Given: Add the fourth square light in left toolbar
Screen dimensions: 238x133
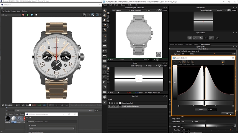Looking at the screenshot, I should click(x=105, y=25).
